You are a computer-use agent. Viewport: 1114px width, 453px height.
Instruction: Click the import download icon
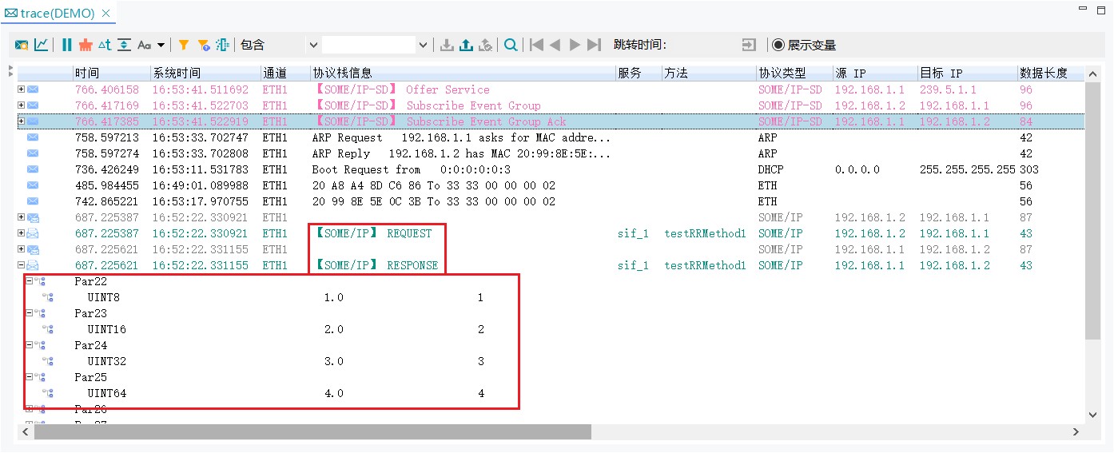(x=448, y=46)
